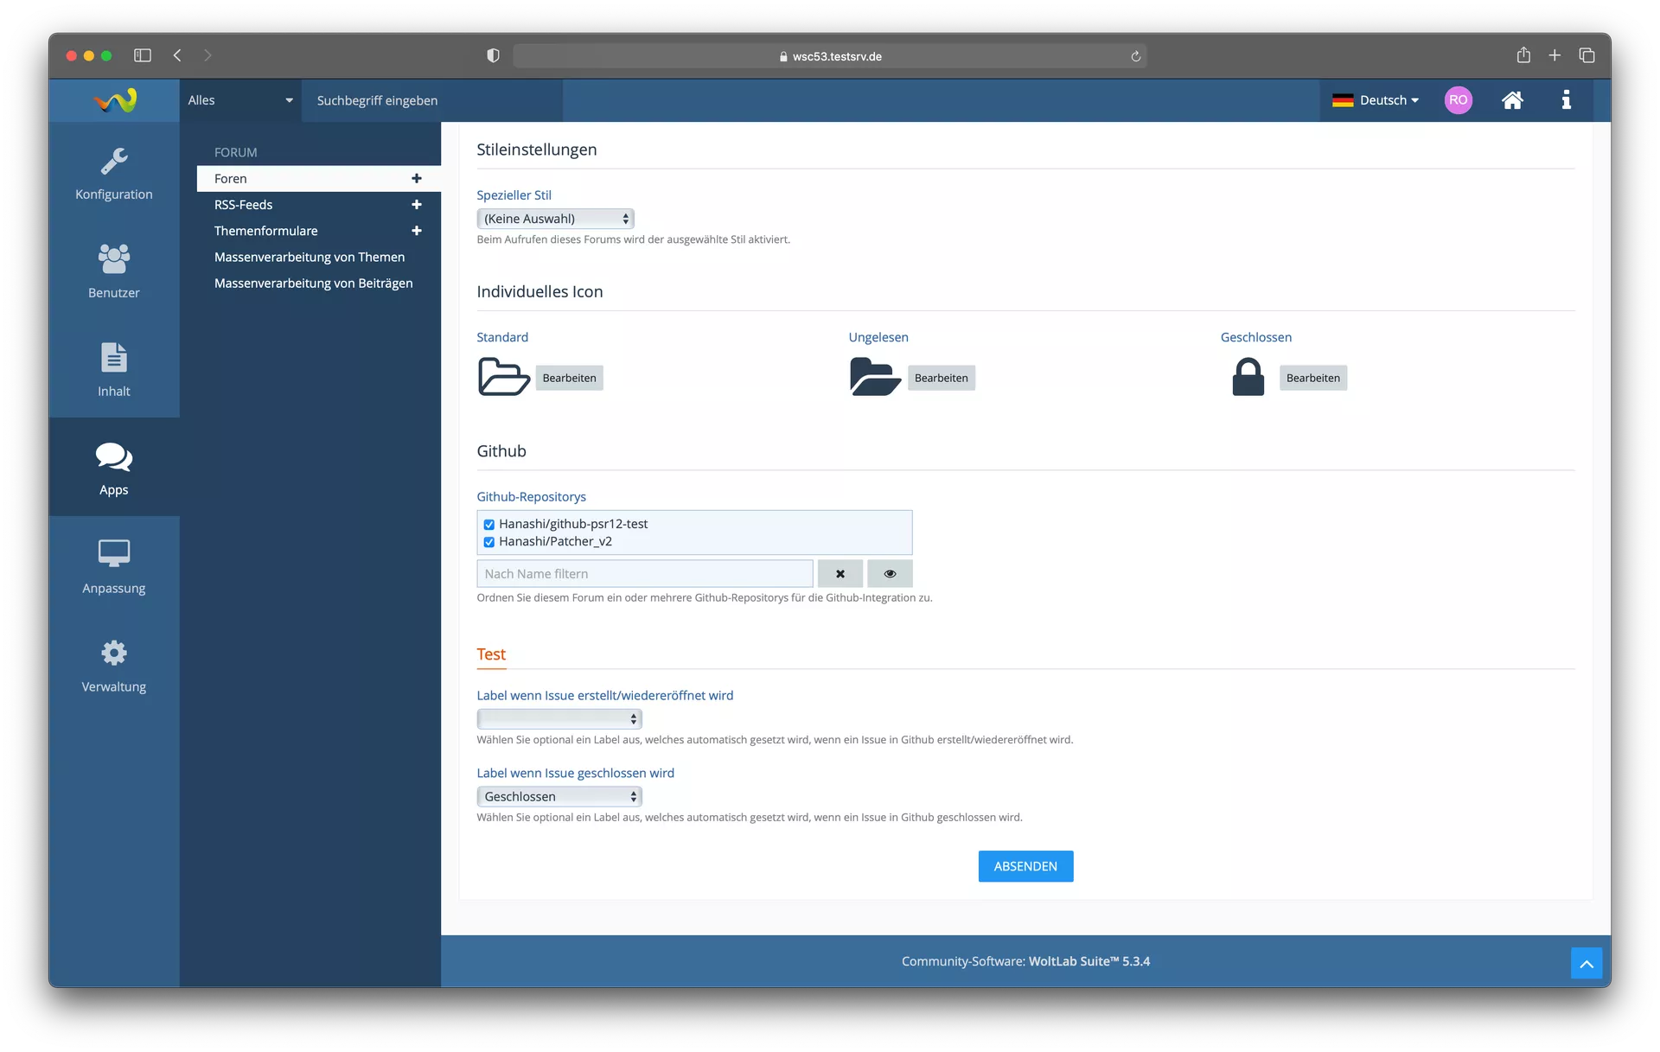Click the plus icon next to Foren
This screenshot has height=1052, width=1660.
pos(417,179)
